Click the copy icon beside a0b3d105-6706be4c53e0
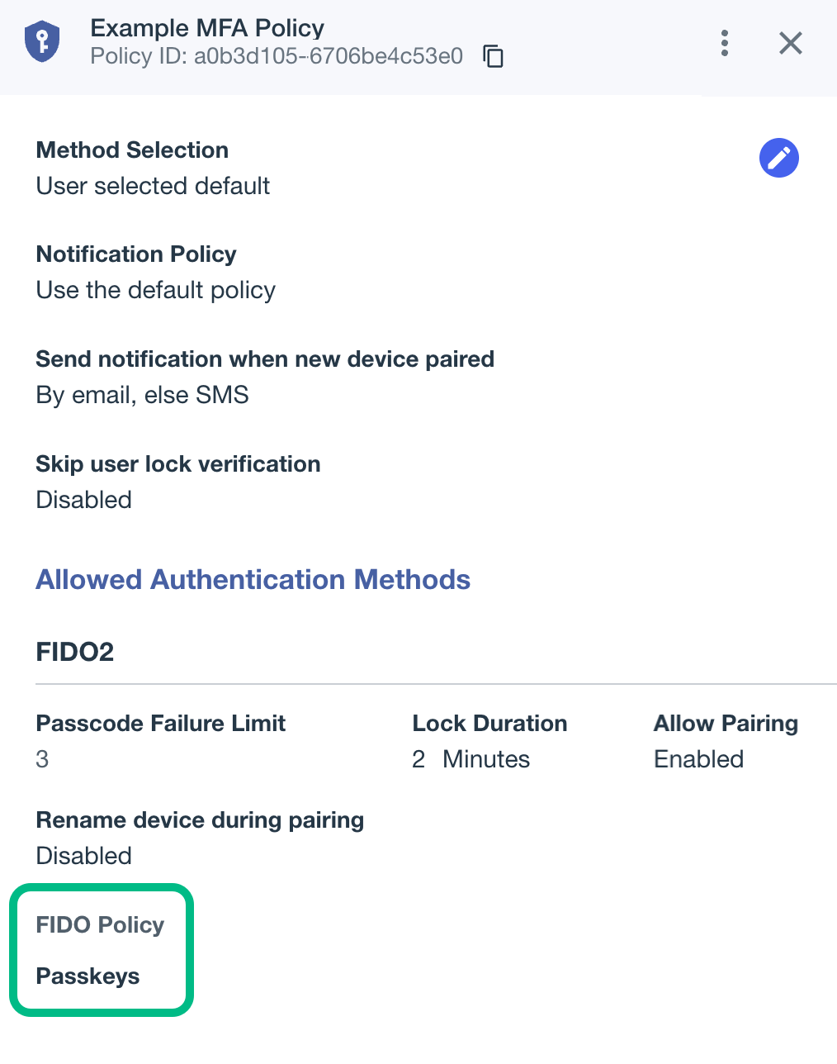This screenshot has height=1064, width=837. [x=493, y=57]
